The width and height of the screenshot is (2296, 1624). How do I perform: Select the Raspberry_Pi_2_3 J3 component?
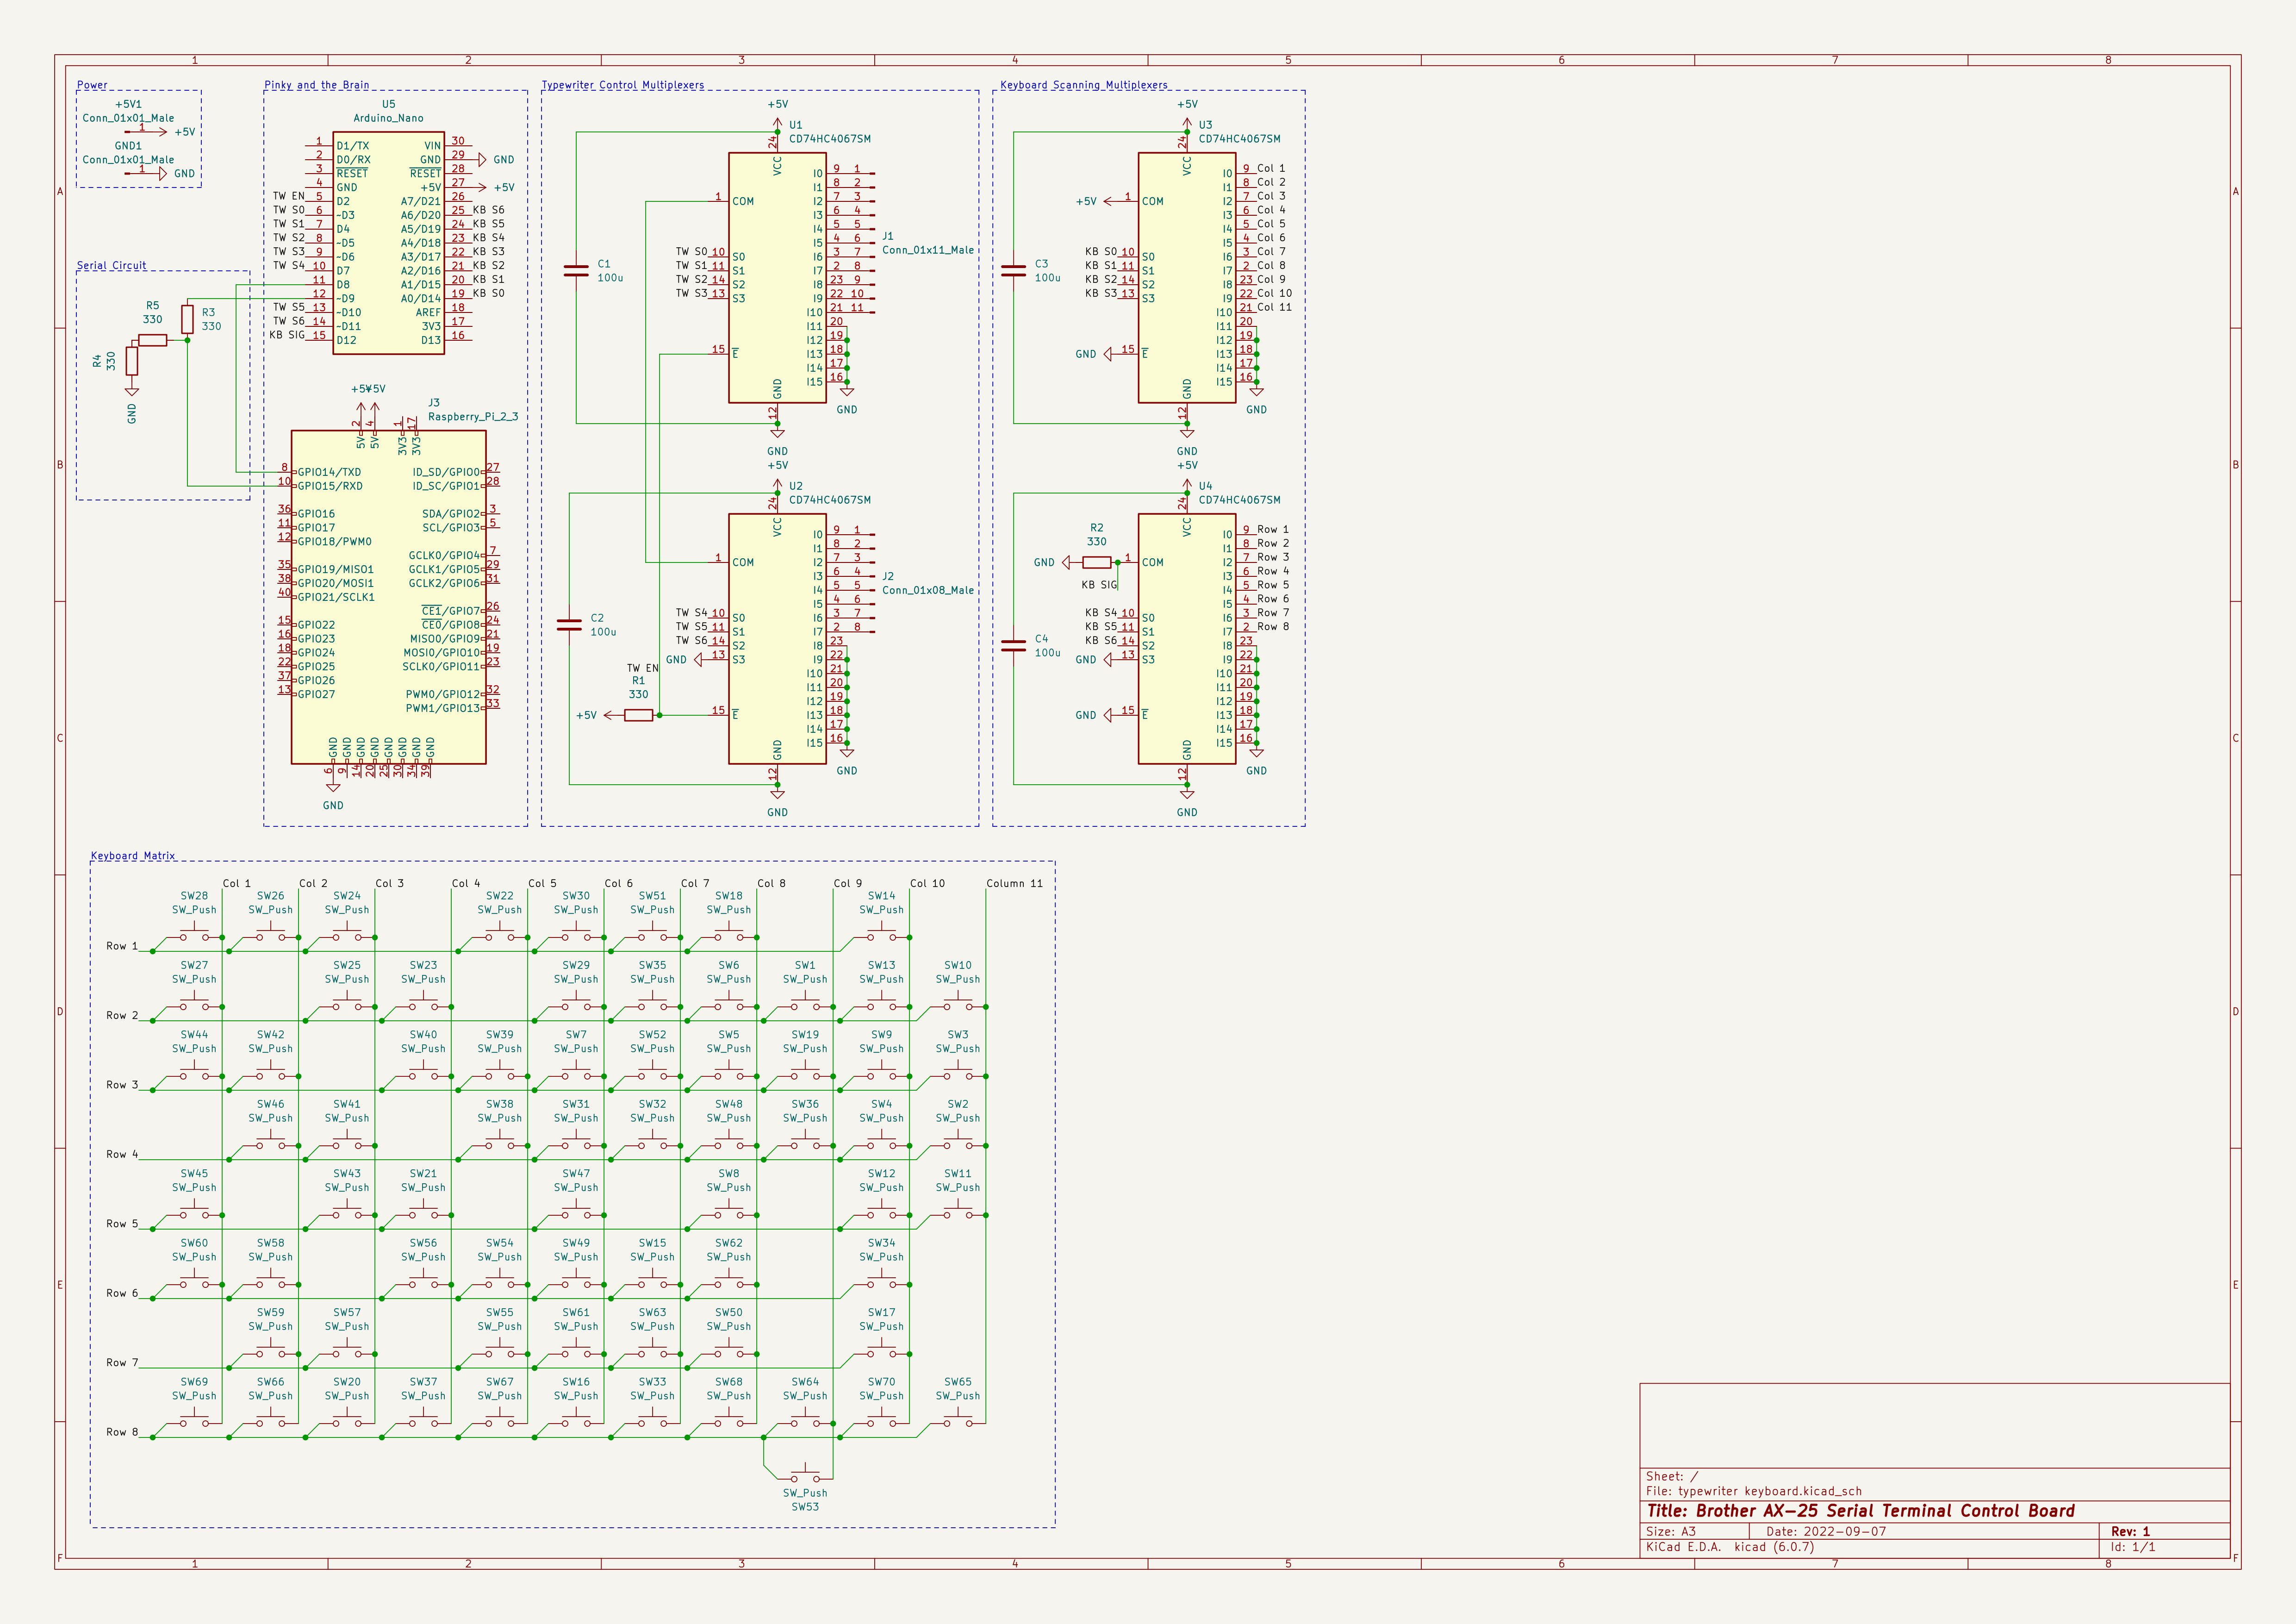[x=388, y=597]
